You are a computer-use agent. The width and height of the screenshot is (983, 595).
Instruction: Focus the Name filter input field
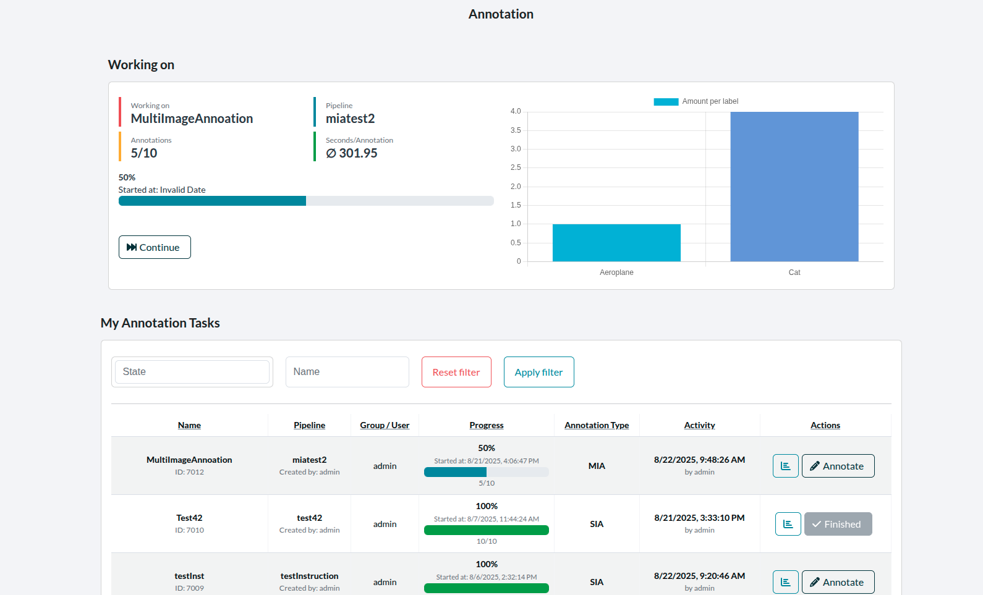coord(347,372)
